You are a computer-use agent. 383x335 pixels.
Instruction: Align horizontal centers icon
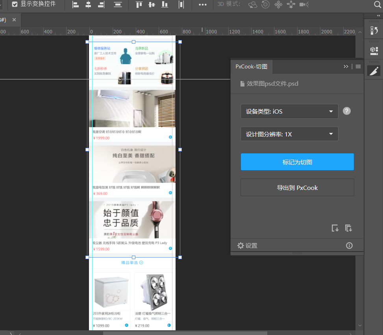88,4
